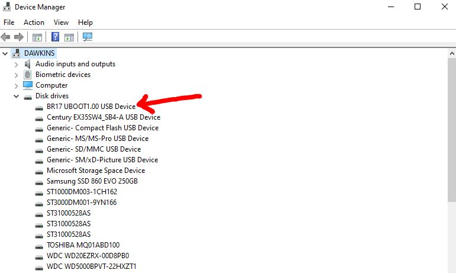The image size is (456, 273).
Task: Select ST1000DM003-1CH162 drive
Action: point(82,192)
